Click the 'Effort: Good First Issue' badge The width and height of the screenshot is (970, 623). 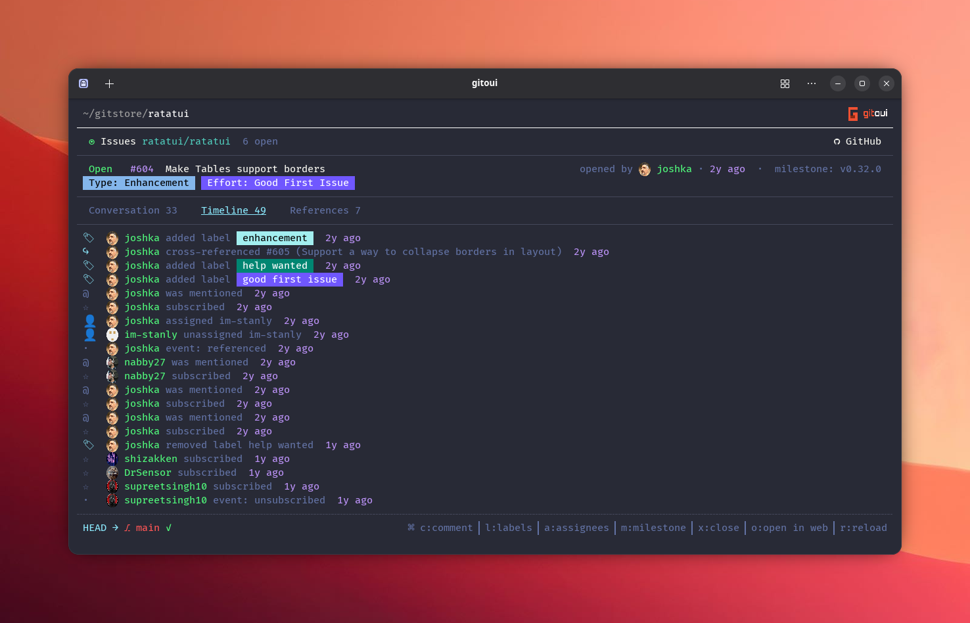click(278, 183)
